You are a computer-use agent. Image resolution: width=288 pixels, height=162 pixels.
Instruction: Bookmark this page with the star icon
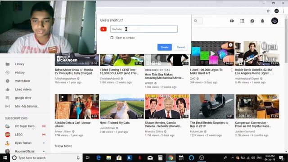[x=268, y=11]
